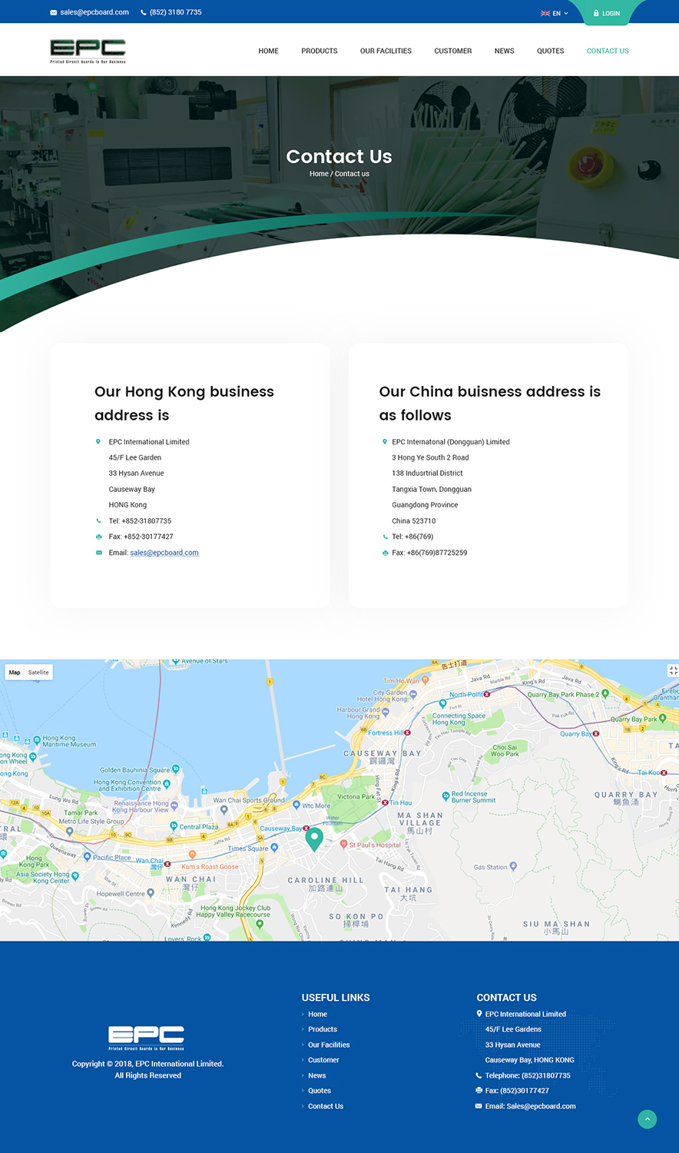This screenshot has width=679, height=1153.
Task: Go to the CUSTOMER page
Action: point(453,51)
